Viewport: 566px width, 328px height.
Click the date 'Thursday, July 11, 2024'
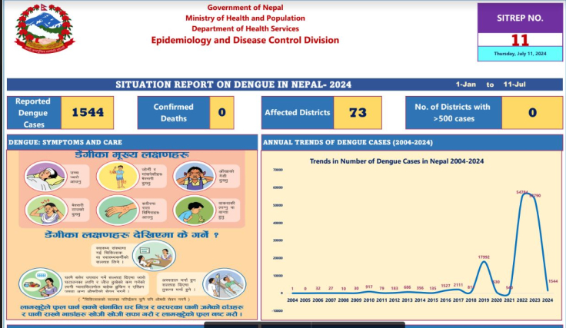coord(520,54)
